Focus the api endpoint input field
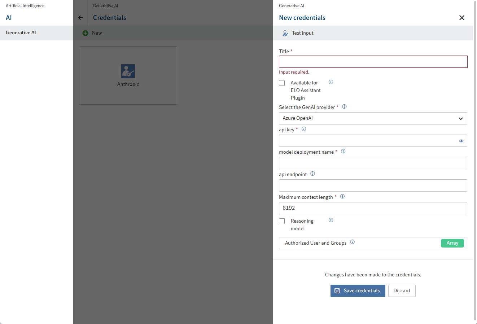This screenshot has height=324, width=477. coord(373,185)
